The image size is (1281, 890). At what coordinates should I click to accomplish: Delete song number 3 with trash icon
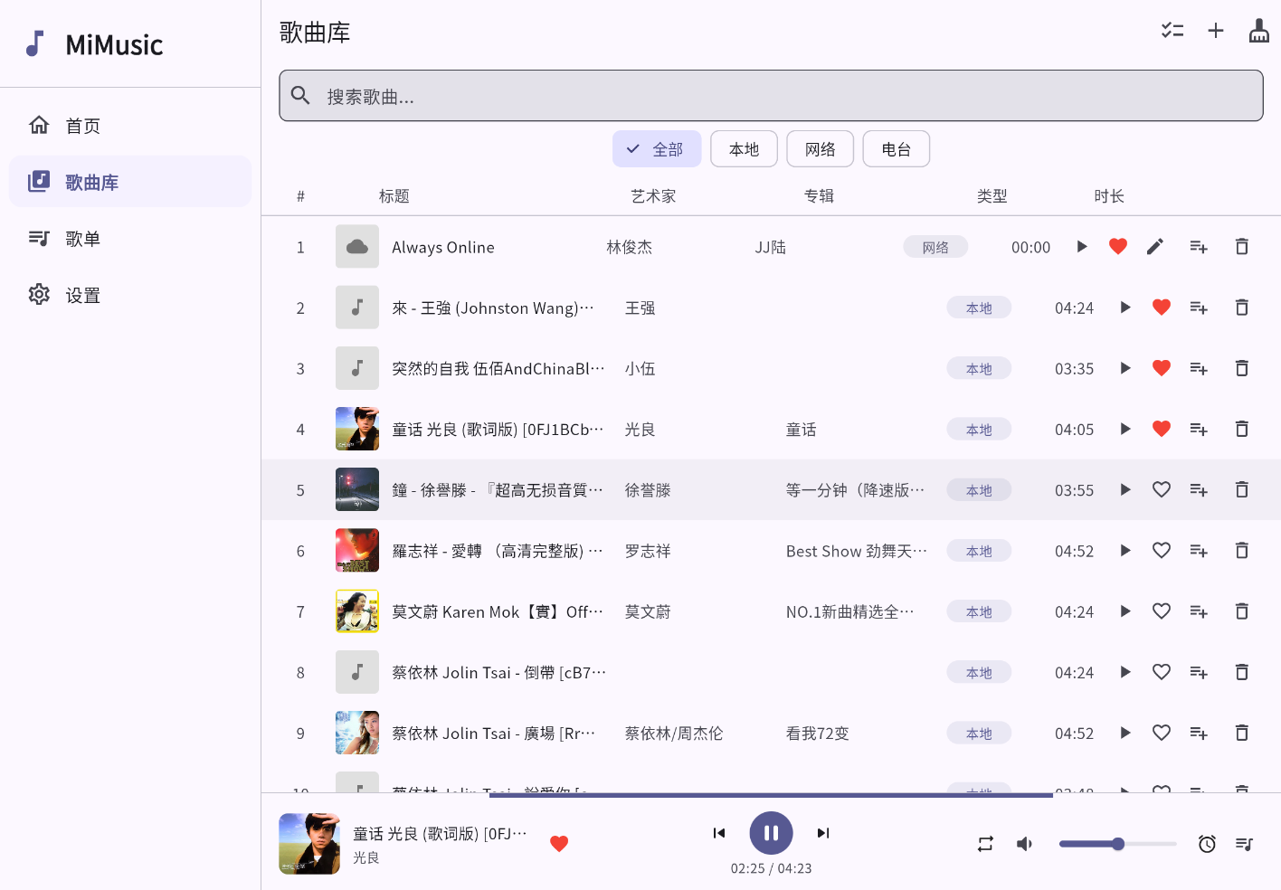[x=1241, y=368]
